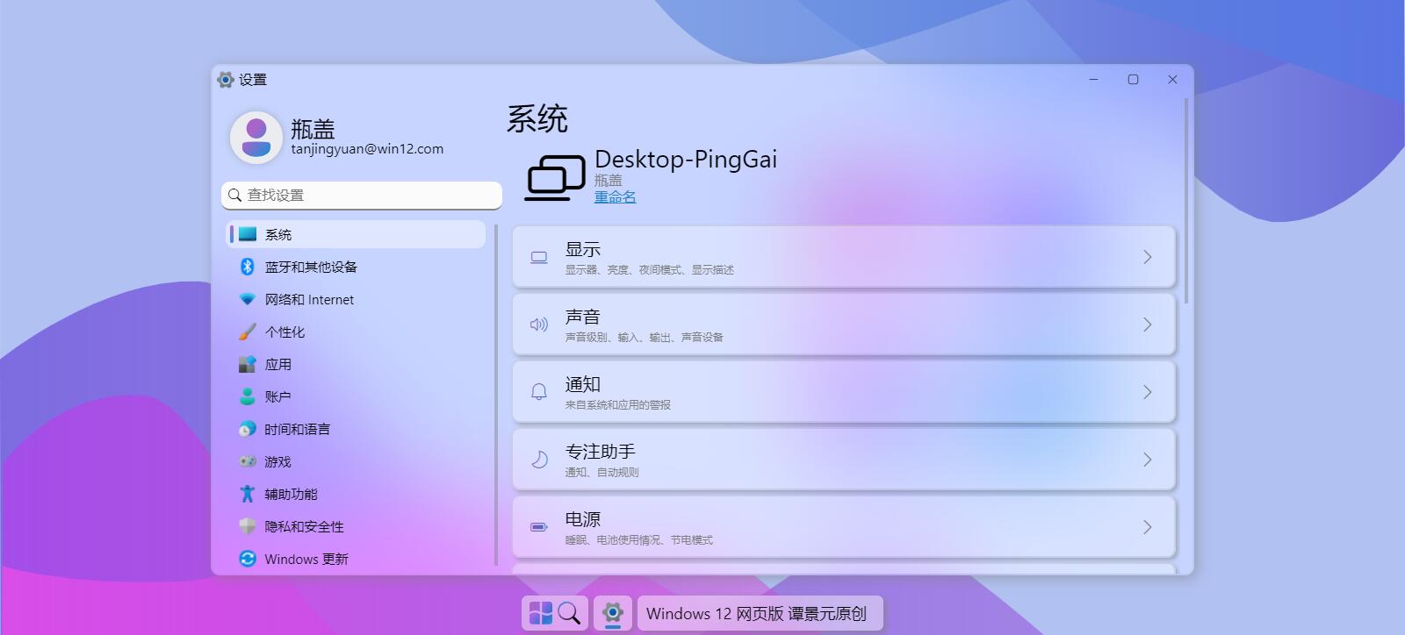Click the user profile avatar picture
Viewport: 1405px width, 635px height.
tap(256, 138)
